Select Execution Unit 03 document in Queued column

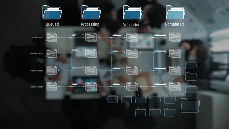(x=51, y=71)
